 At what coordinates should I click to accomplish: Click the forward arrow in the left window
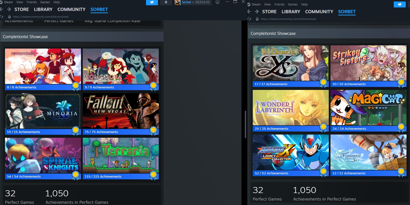(x=9, y=9)
